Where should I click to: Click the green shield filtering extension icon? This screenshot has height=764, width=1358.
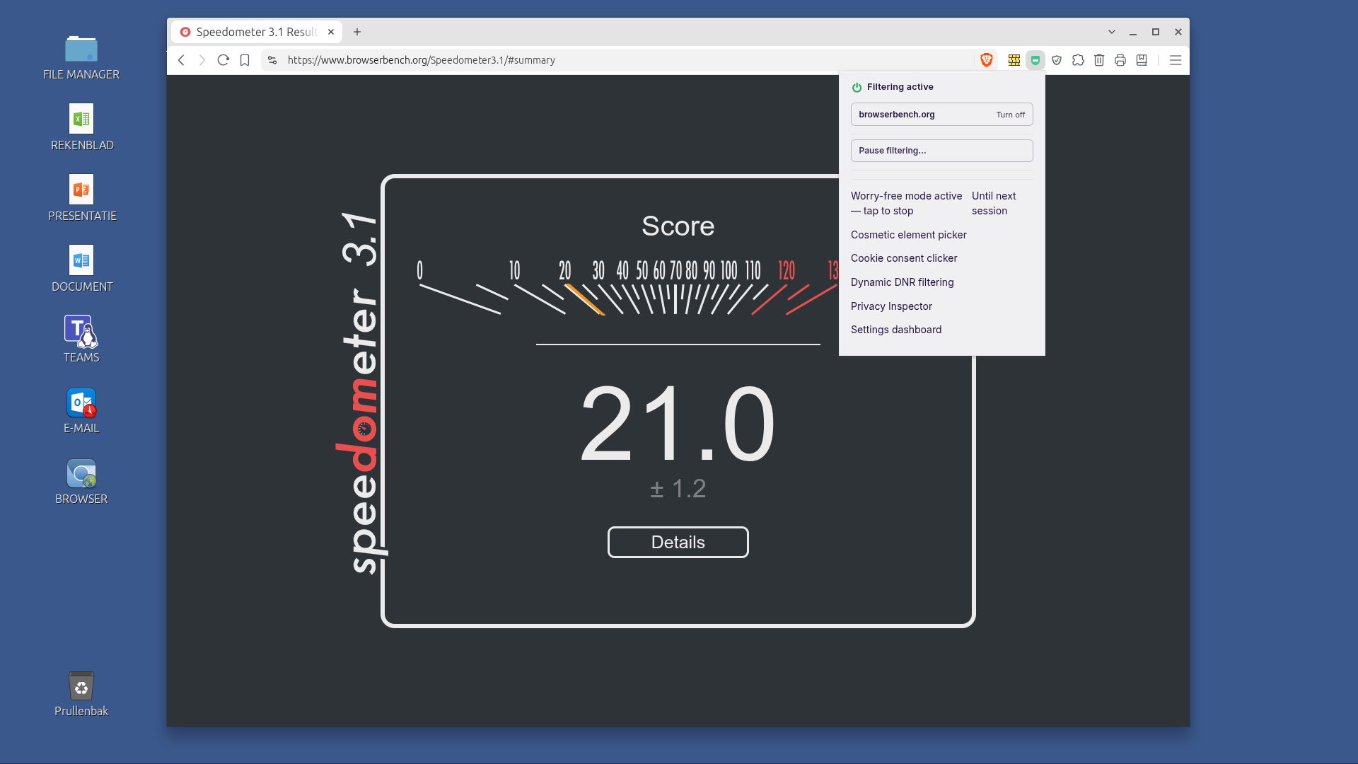pos(1035,60)
